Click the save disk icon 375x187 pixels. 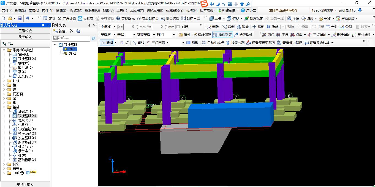pyautogui.click(x=20, y=18)
